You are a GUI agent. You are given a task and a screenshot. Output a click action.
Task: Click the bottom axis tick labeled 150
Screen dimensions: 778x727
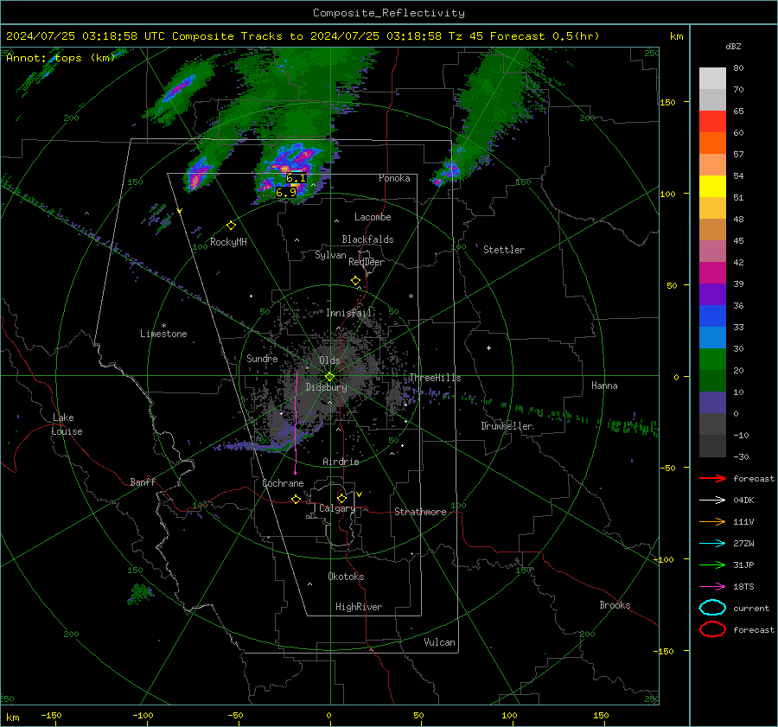coord(601,715)
